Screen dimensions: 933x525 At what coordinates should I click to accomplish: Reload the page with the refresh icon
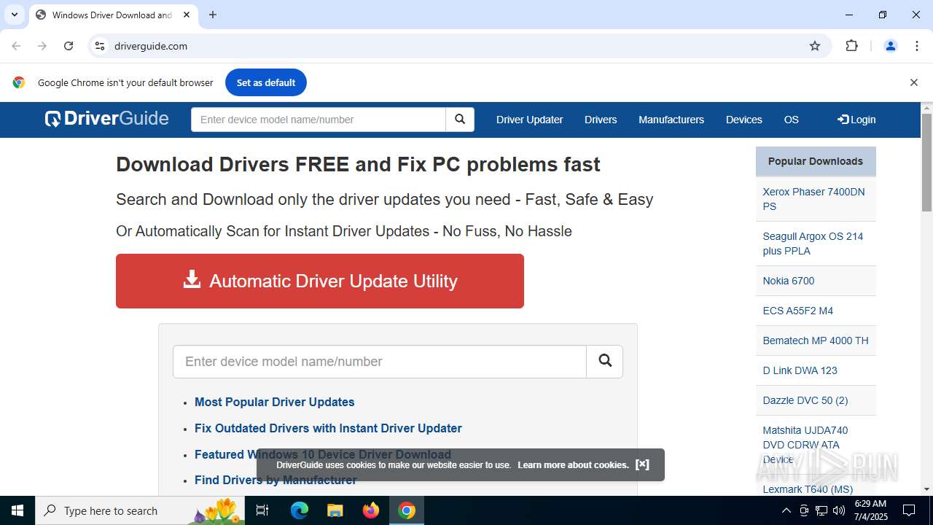pos(69,46)
